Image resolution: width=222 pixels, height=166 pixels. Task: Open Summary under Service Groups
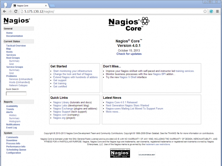(14, 70)
